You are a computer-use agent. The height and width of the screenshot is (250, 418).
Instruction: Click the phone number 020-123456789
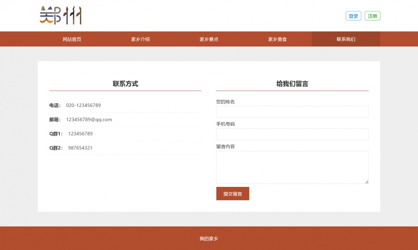point(83,105)
